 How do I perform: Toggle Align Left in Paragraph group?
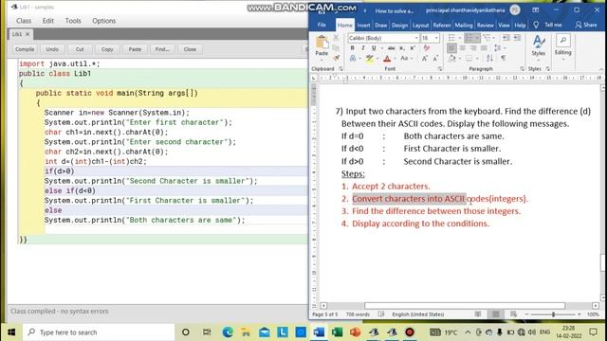click(x=451, y=48)
